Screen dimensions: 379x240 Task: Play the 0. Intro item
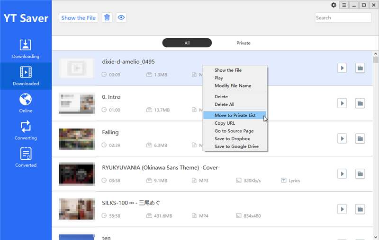(342, 103)
